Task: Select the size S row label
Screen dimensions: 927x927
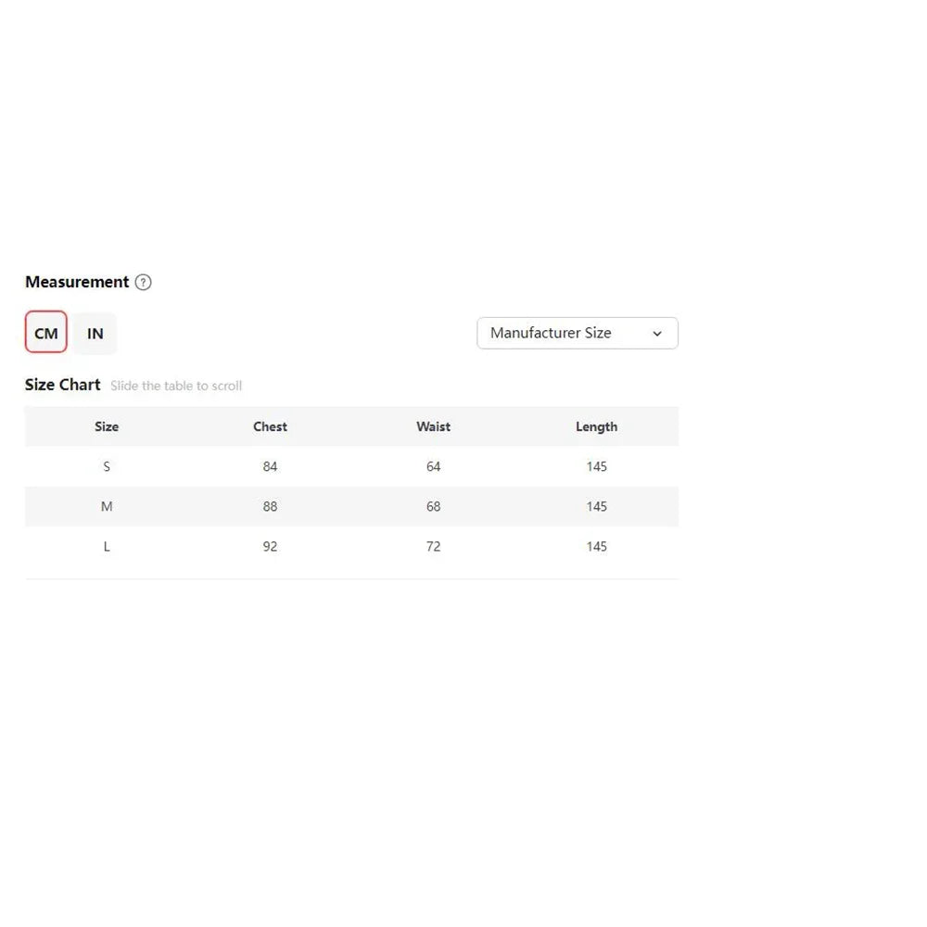Action: pos(107,467)
